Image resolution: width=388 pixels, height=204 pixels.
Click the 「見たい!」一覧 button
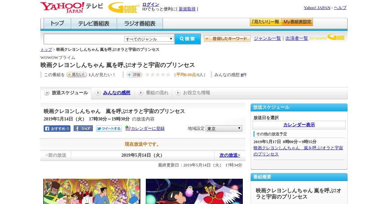click(265, 22)
